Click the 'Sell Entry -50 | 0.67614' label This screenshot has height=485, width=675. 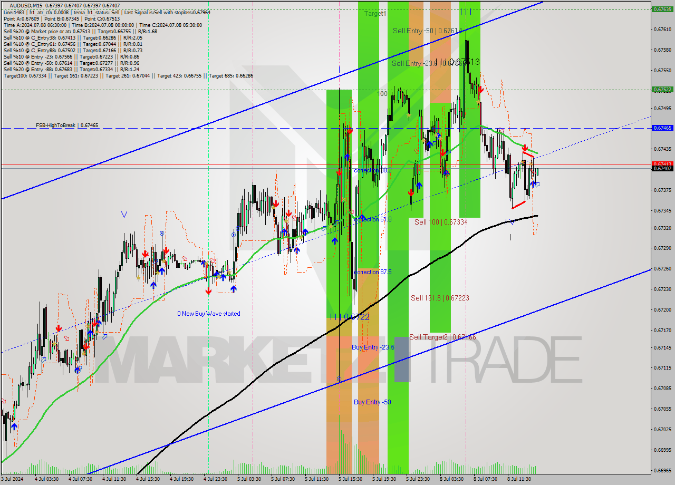[427, 31]
